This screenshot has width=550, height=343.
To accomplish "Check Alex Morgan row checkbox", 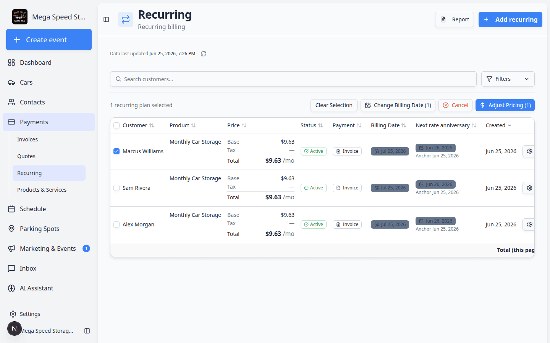I will point(116,224).
